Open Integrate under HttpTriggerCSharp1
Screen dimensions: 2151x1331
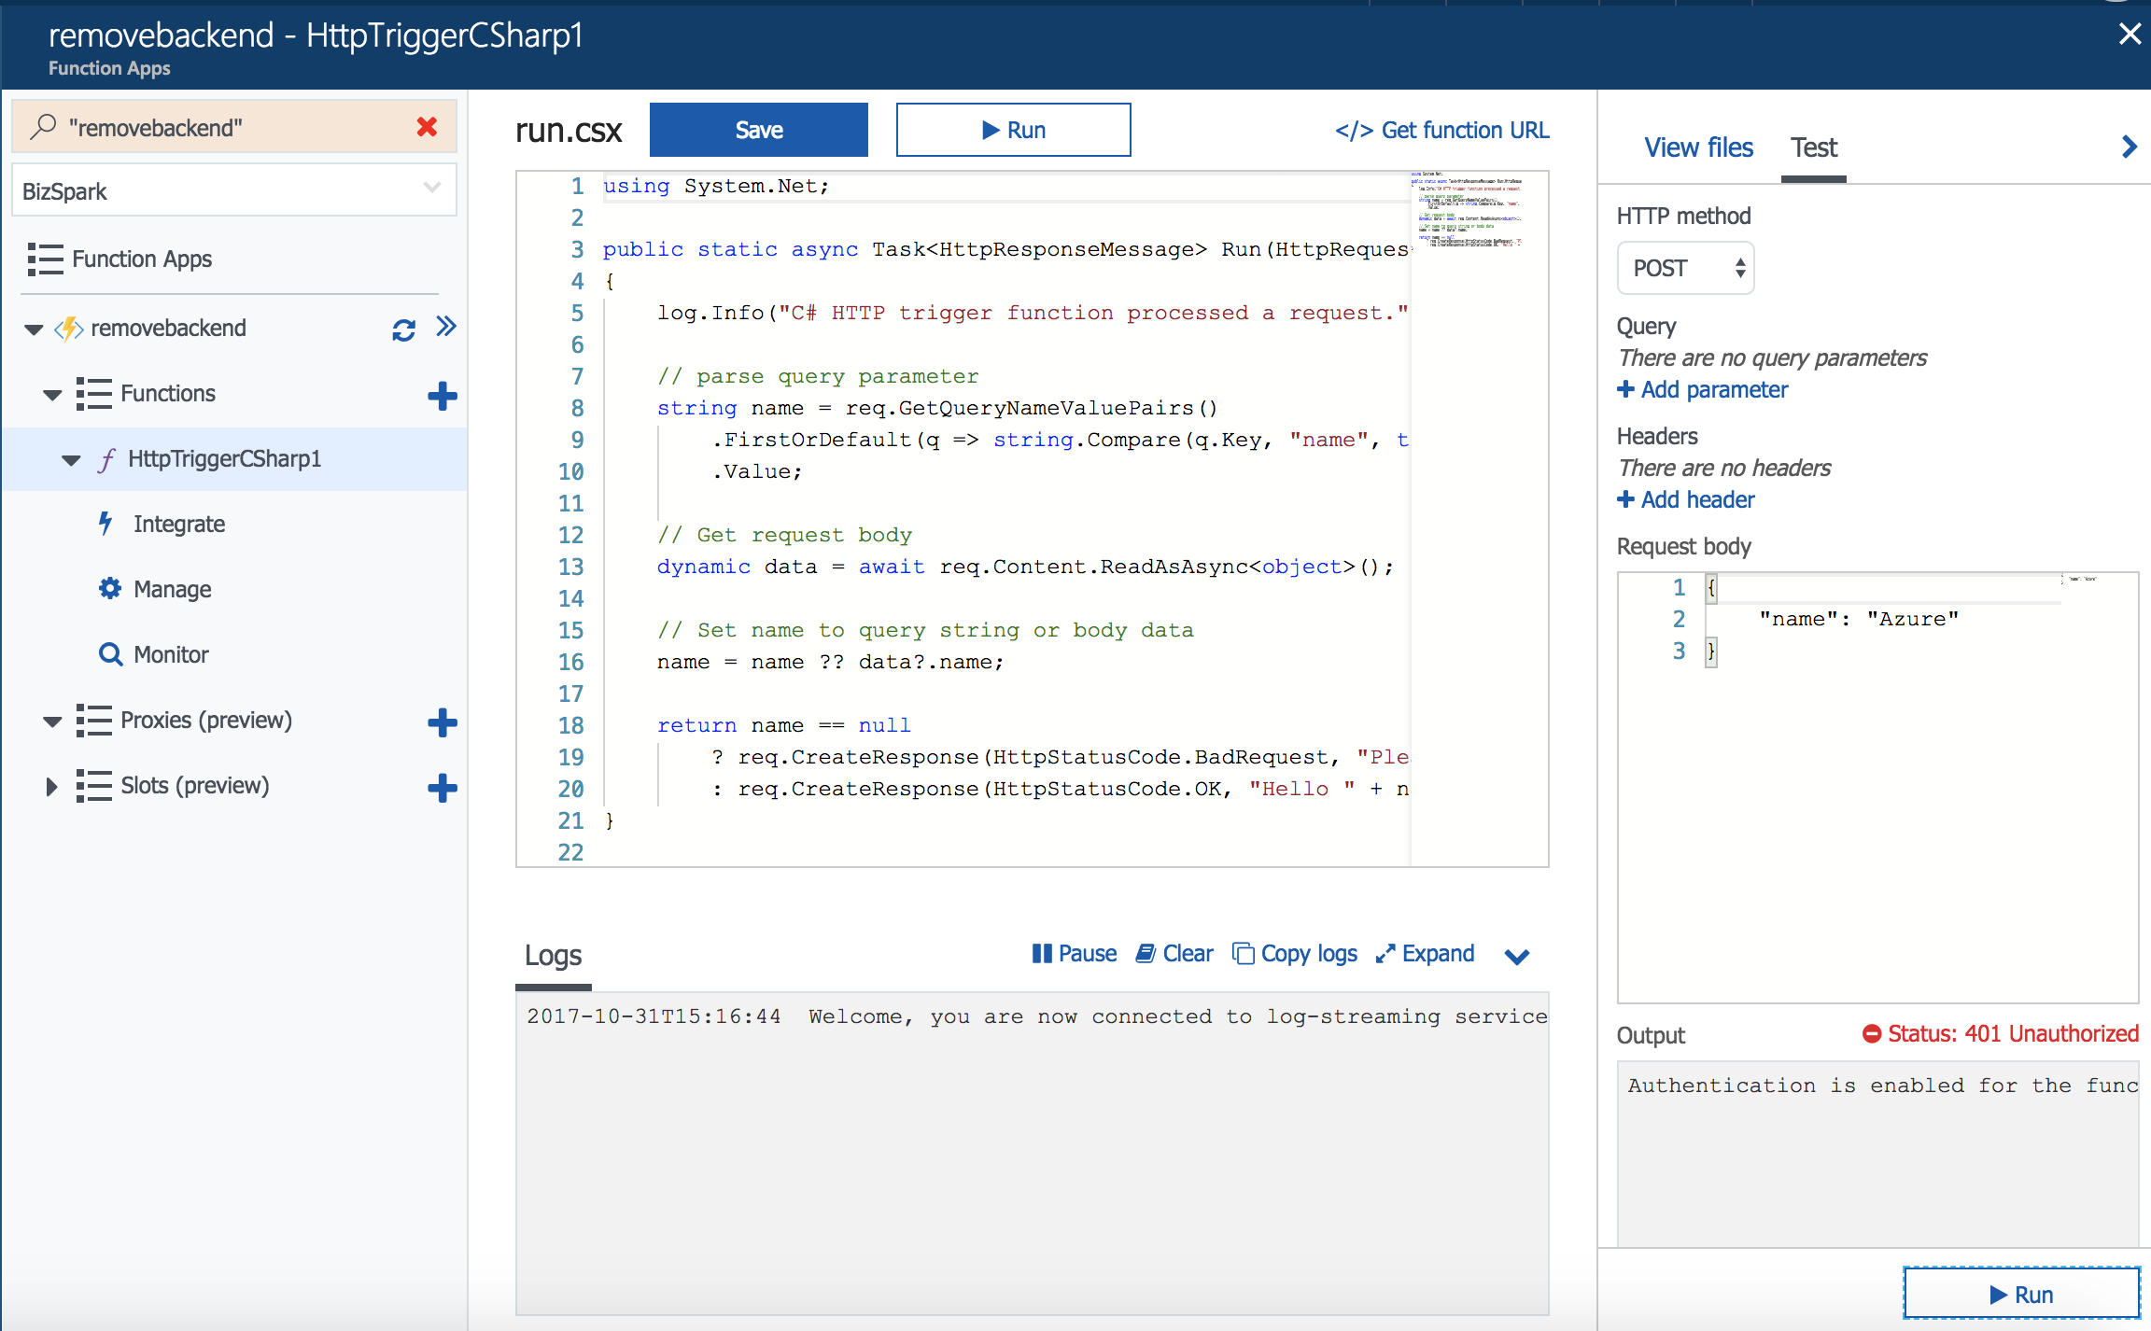[x=179, y=524]
